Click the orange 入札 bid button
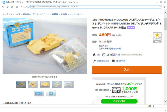This screenshot has height=112, width=167. (127, 70)
